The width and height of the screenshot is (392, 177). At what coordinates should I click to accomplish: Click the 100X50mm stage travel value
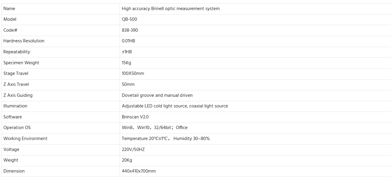(133, 73)
